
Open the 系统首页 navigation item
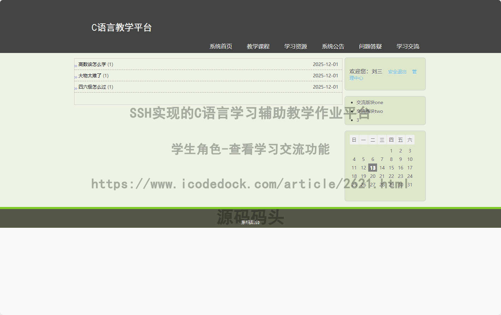[221, 46]
